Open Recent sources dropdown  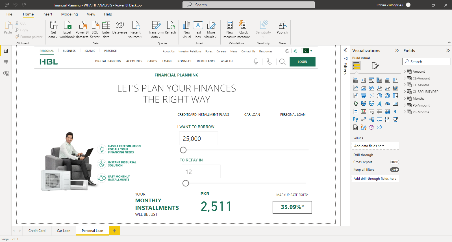click(x=135, y=30)
